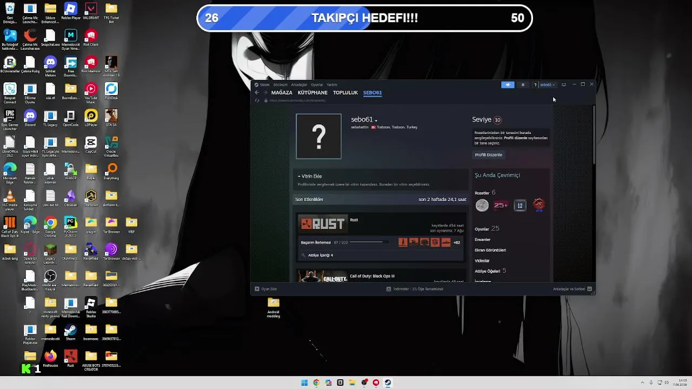Click the Rozetler badges link
Image resolution: width=692 pixels, height=389 pixels.
pyautogui.click(x=485, y=193)
